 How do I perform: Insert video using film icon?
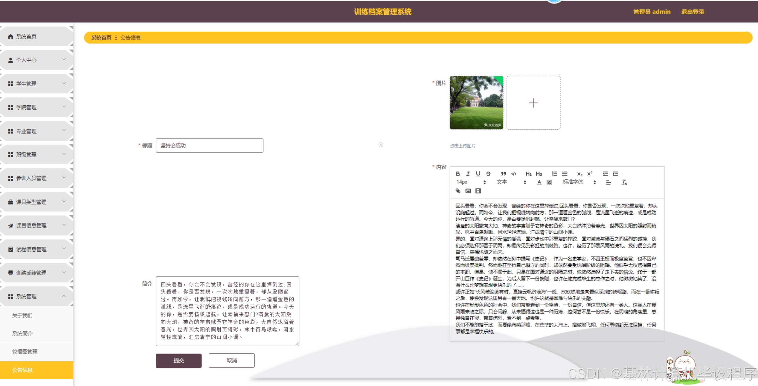[x=478, y=191]
